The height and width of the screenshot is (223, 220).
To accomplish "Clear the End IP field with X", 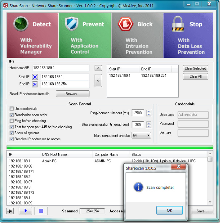I will point(35,84).
